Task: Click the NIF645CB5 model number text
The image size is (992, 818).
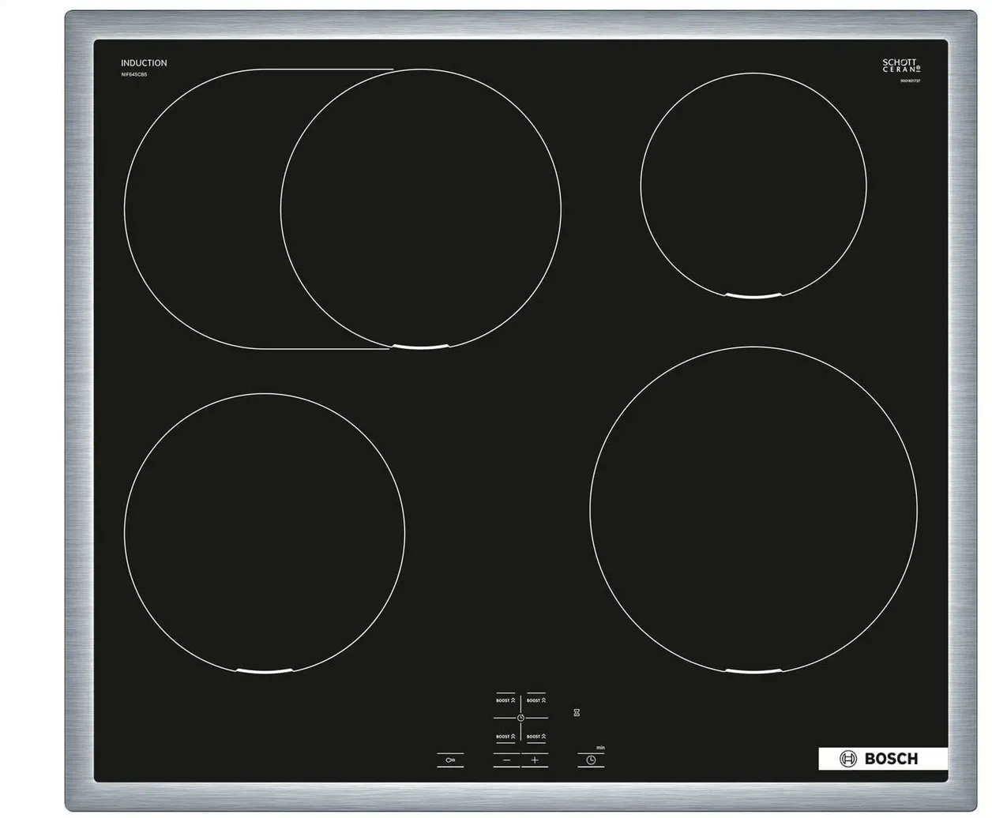Action: tap(133, 74)
